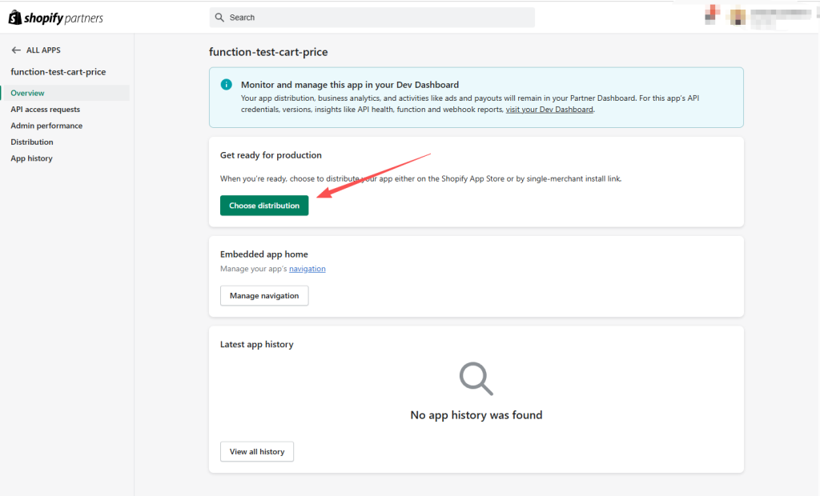The image size is (820, 496).
Task: Click the magnifier icon in search bar
Action: pyautogui.click(x=218, y=18)
